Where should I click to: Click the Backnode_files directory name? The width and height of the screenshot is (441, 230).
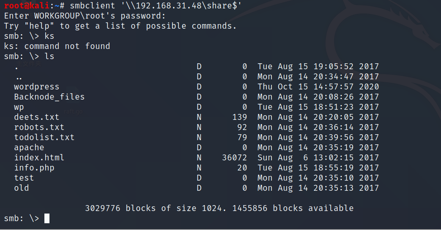tap(49, 97)
